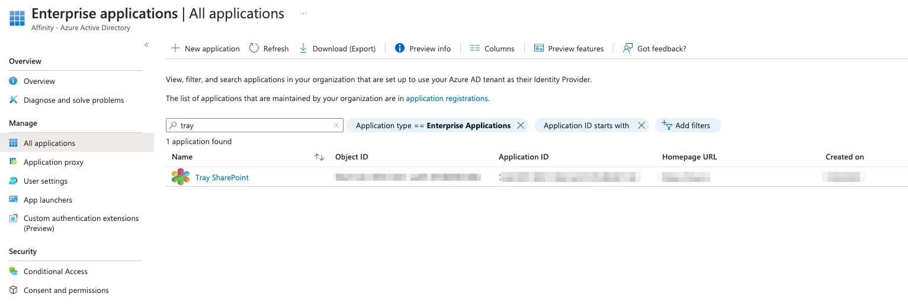Click the Custom authentication extensions icon
Viewport: 908px width, 306px height.
click(x=14, y=218)
